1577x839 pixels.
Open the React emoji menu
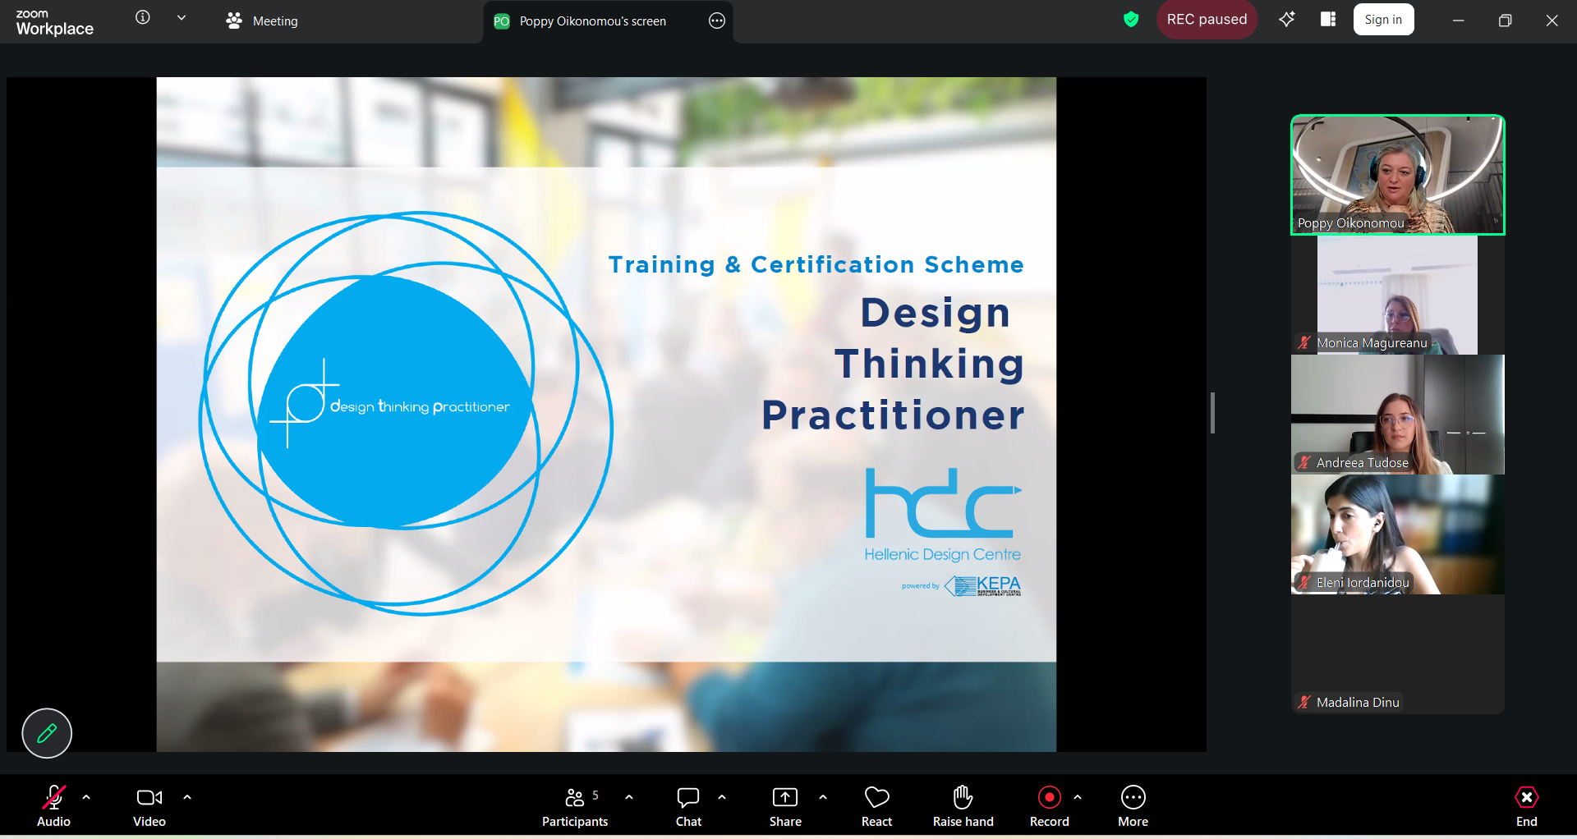[876, 806]
